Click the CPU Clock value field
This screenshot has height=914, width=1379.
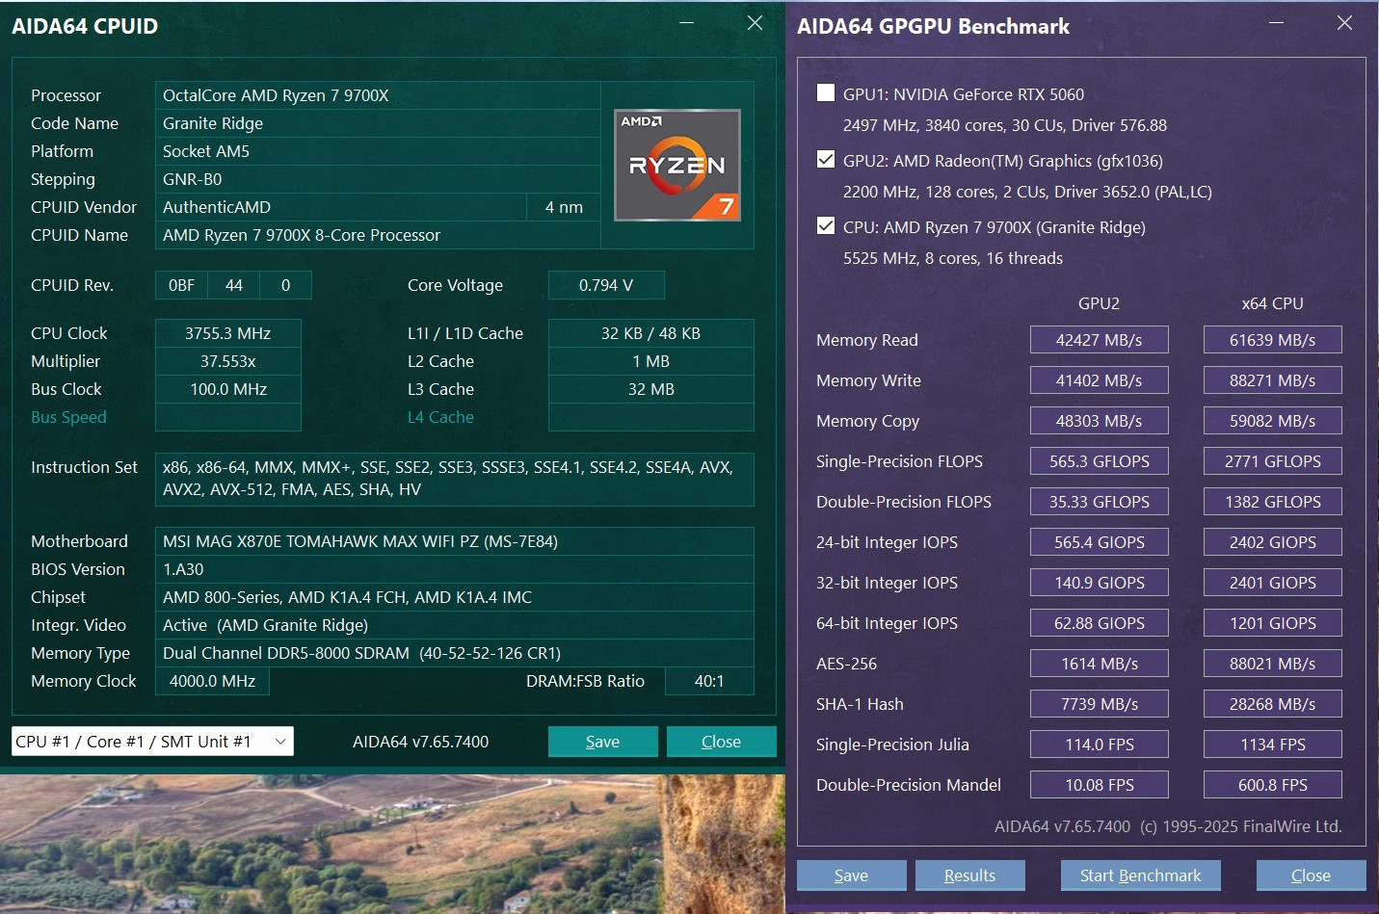click(228, 333)
